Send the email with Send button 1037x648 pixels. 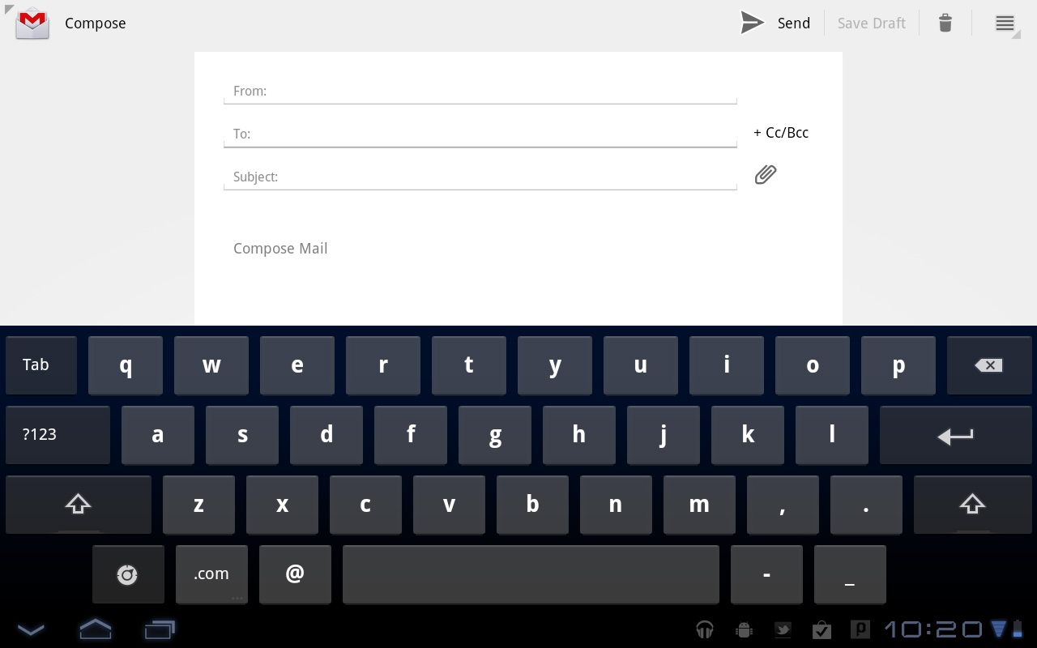[775, 23]
